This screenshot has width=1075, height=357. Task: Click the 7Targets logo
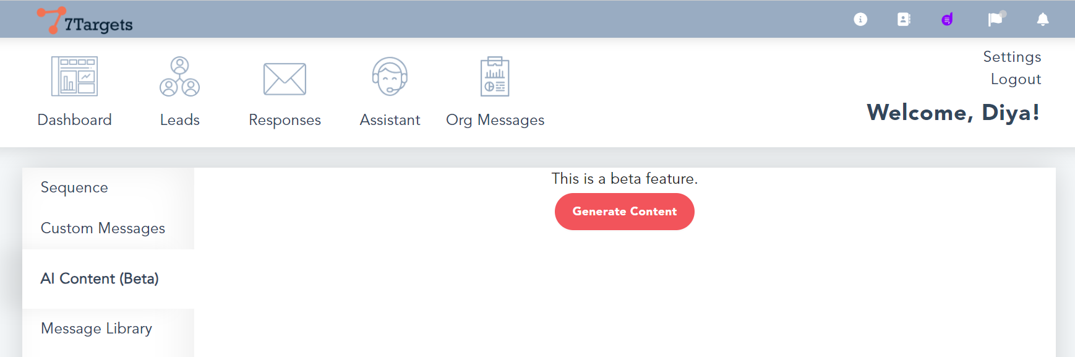(x=85, y=21)
